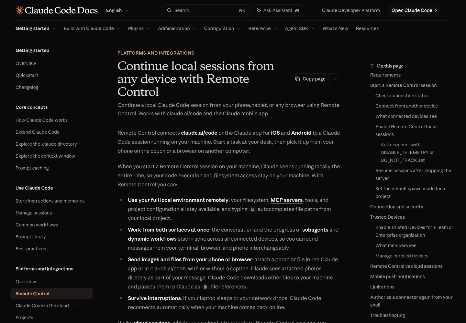Open Store instructions and memories page

(x=50, y=201)
